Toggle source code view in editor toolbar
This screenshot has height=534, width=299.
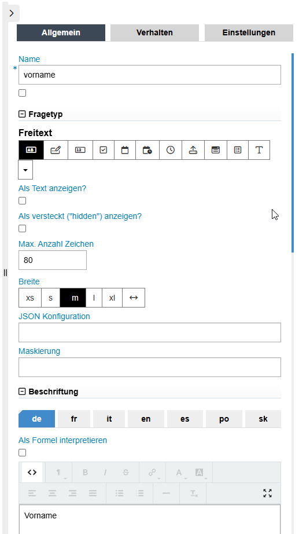[x=32, y=473]
